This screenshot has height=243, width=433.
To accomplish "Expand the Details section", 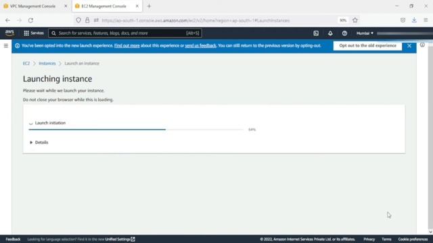I will point(39,142).
